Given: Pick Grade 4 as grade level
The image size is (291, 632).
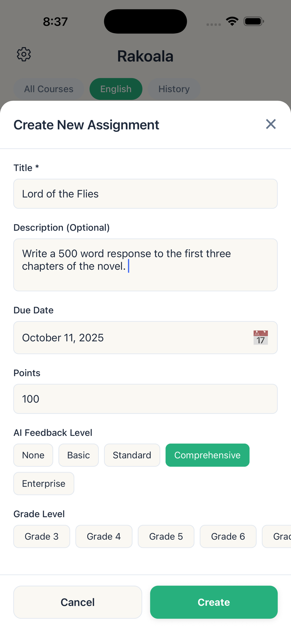Looking at the screenshot, I should 104,536.
